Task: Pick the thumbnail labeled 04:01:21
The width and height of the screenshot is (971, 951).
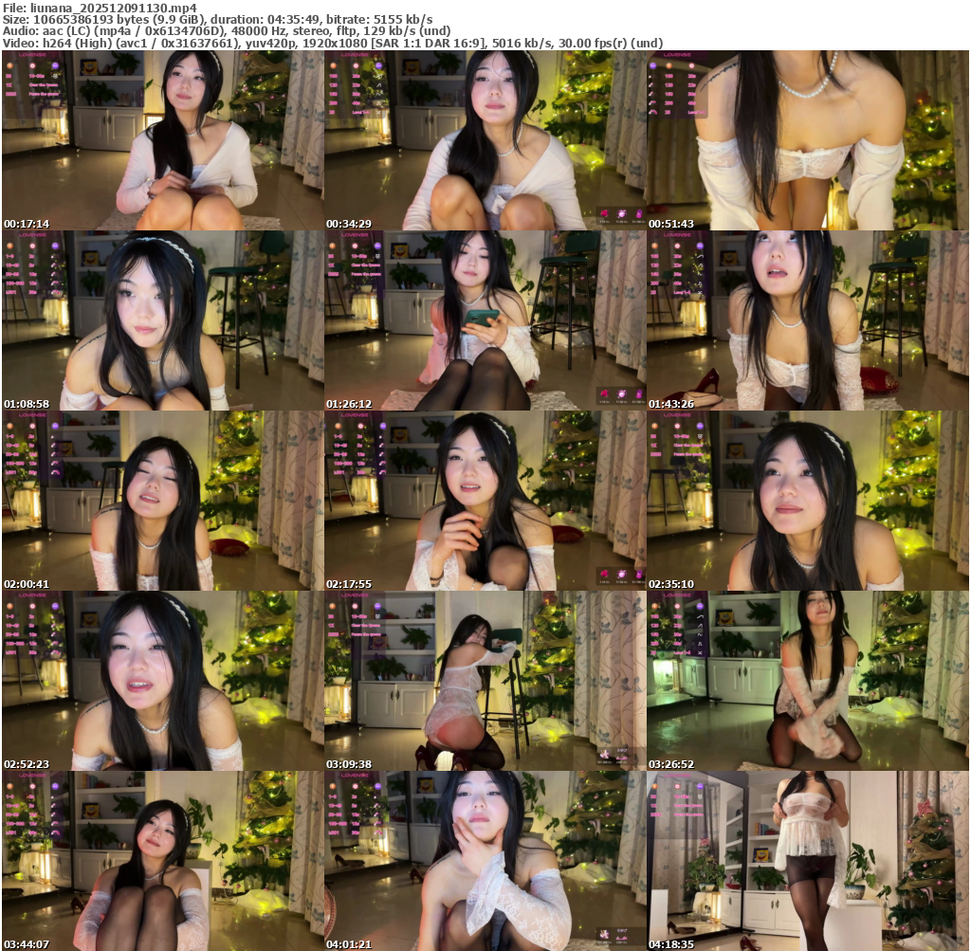Action: coord(485,861)
